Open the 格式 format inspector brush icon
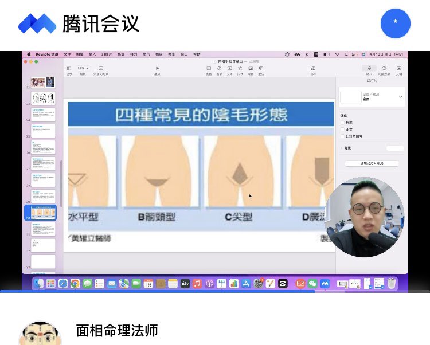Viewport: 430px width, 345px height. (x=369, y=69)
